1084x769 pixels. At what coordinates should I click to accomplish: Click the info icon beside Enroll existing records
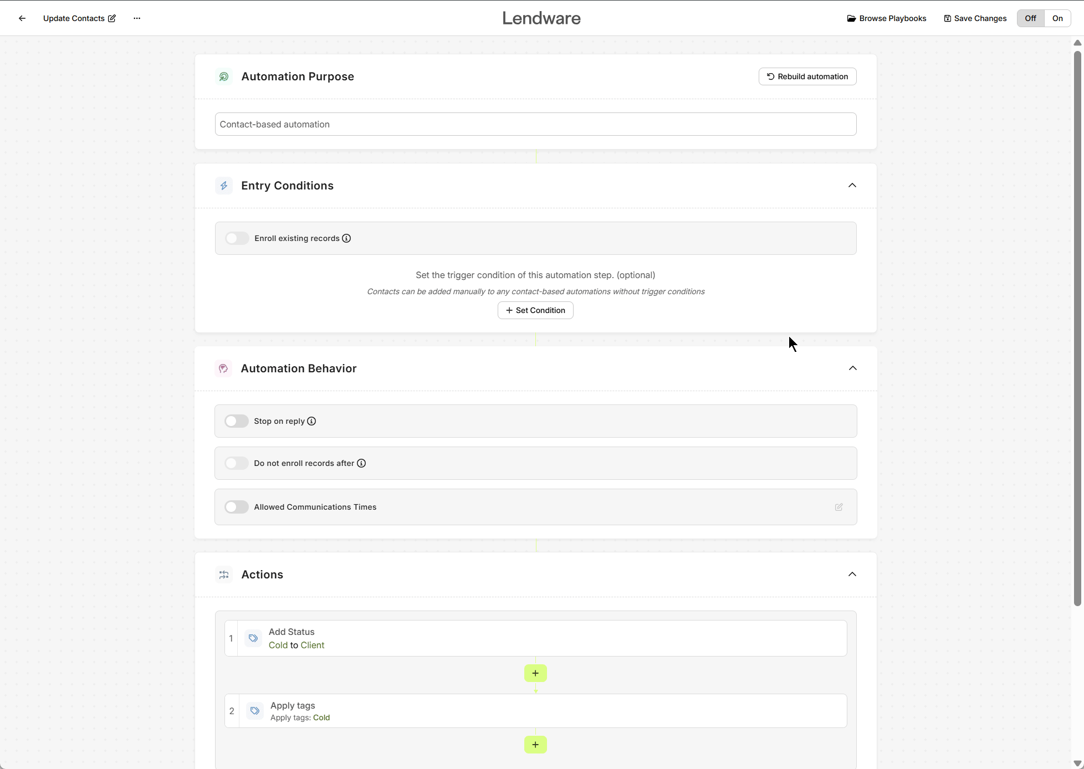(346, 238)
